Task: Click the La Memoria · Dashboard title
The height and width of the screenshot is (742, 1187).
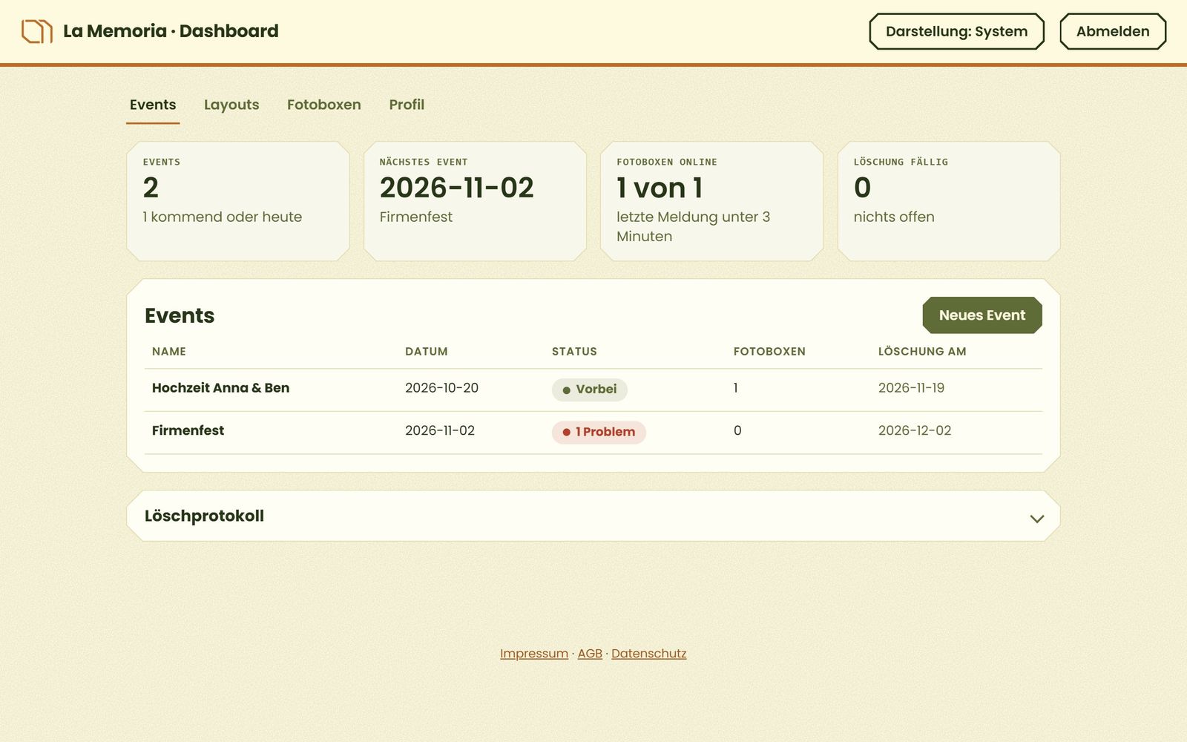Action: coord(171,31)
